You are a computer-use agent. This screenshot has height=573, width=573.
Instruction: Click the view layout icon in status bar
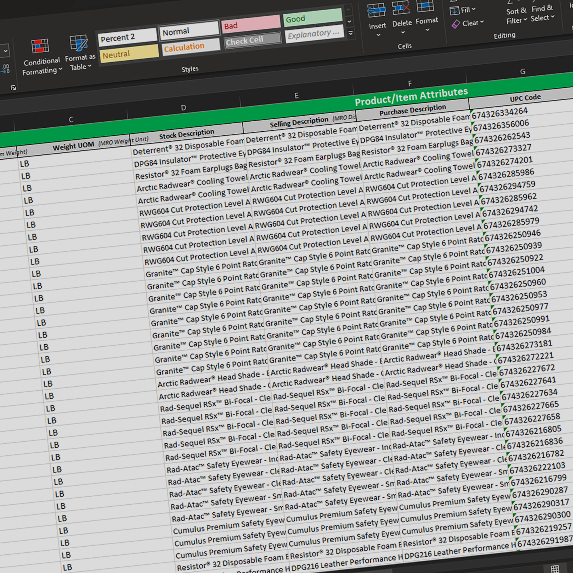(555, 569)
